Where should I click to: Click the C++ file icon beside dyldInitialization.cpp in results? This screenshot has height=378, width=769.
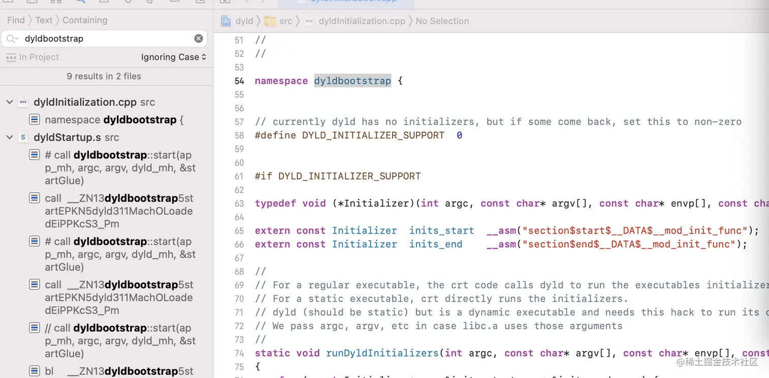tap(23, 102)
